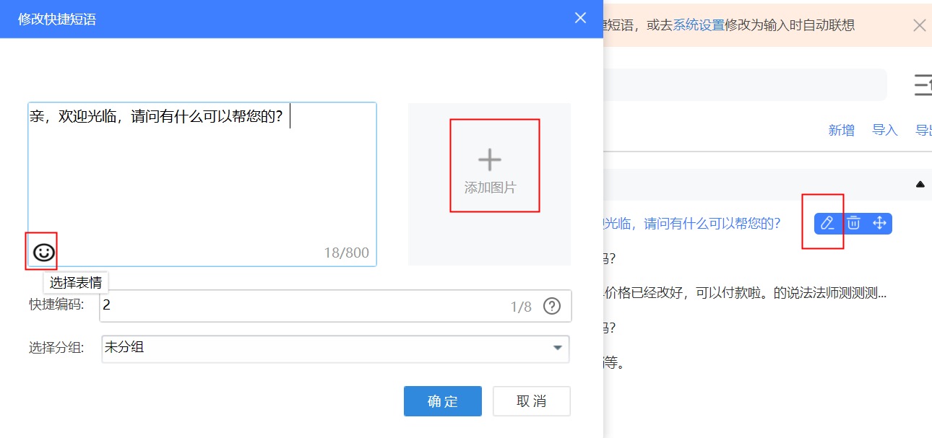
Task: Toggle the 选择表情 emoji tooltip option
Action: [x=74, y=283]
